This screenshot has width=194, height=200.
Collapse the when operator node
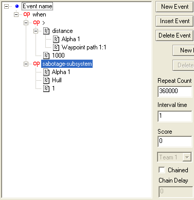(x=16, y=14)
